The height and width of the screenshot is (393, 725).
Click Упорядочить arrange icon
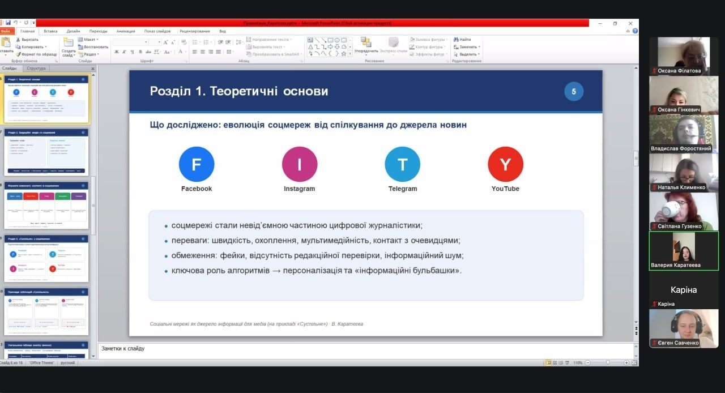point(366,43)
